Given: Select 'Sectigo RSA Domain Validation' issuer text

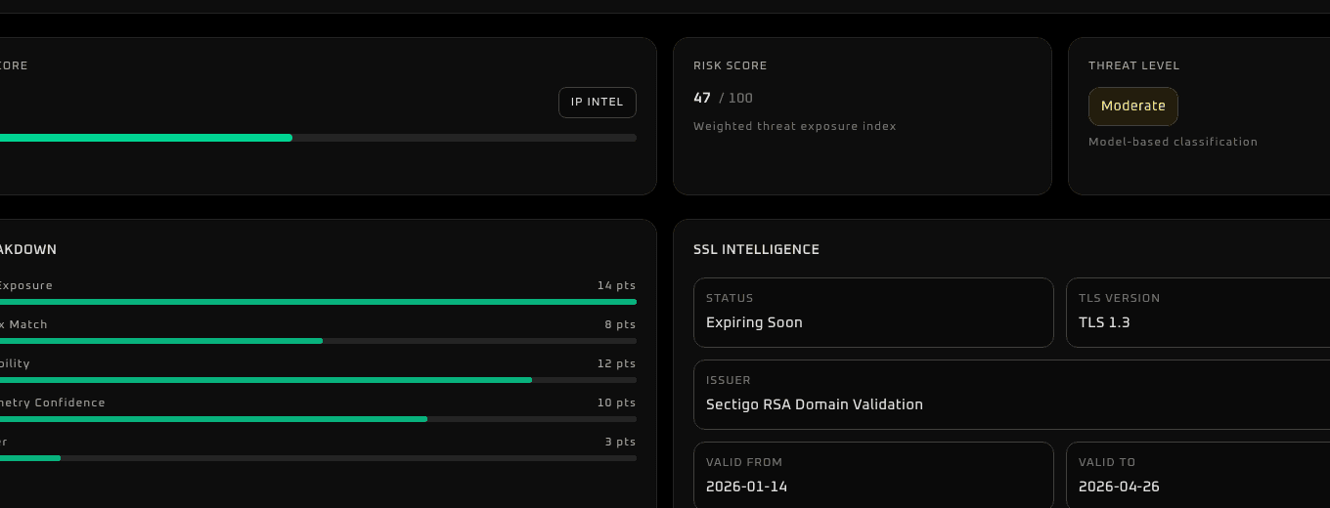Looking at the screenshot, I should 815,404.
